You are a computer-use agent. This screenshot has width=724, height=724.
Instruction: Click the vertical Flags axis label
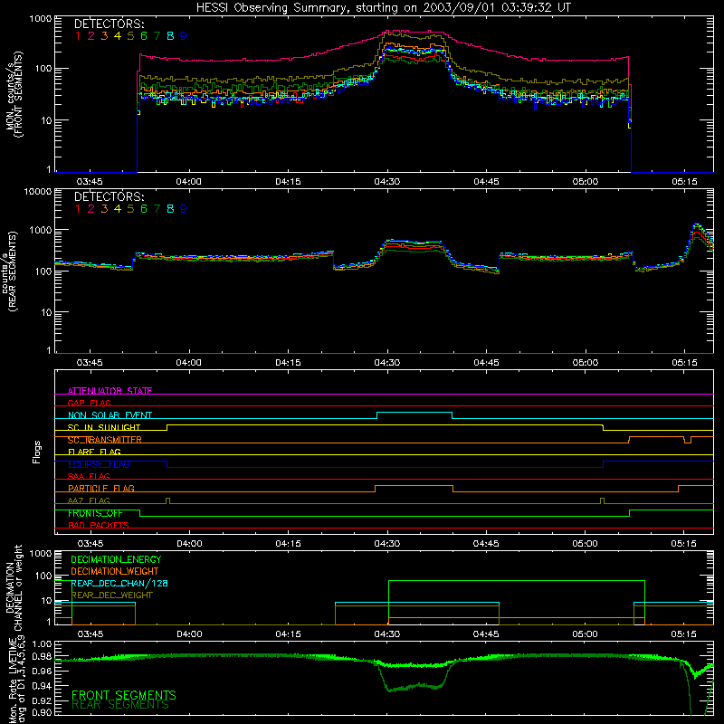point(36,452)
